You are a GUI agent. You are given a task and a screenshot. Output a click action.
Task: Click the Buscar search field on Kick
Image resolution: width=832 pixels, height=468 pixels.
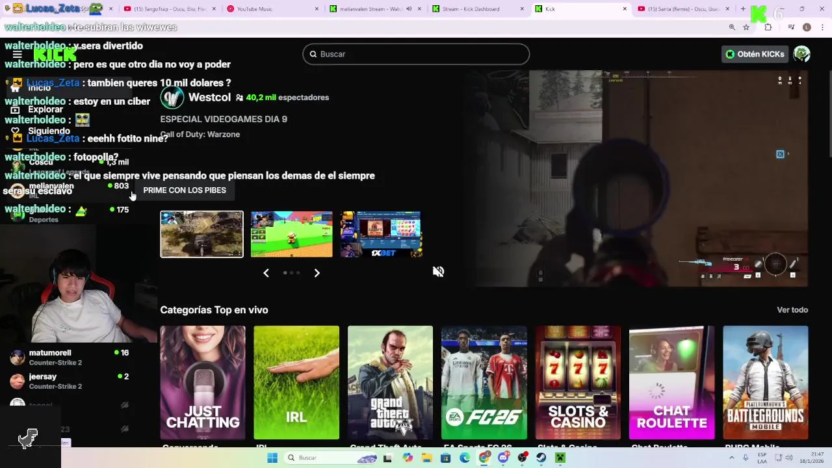point(416,54)
